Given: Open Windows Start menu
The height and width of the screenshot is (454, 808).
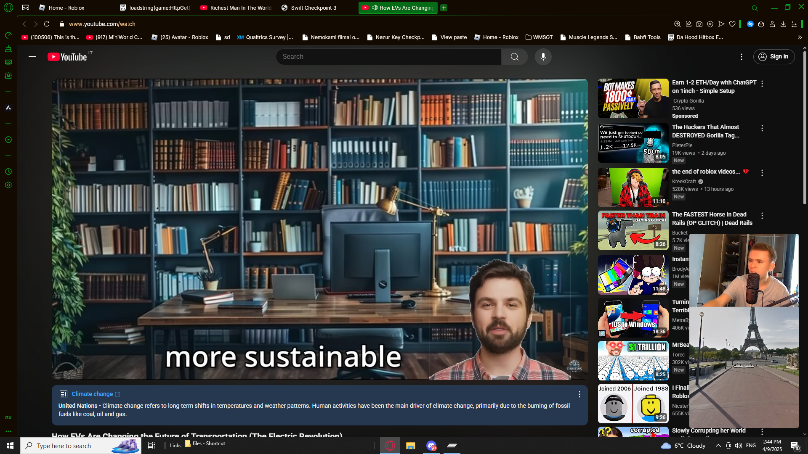Looking at the screenshot, I should tap(10, 446).
